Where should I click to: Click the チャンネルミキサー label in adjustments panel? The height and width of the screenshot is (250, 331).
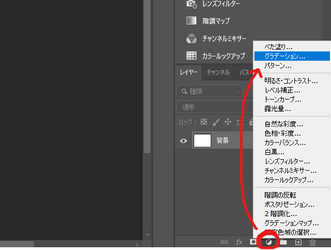tap(224, 38)
